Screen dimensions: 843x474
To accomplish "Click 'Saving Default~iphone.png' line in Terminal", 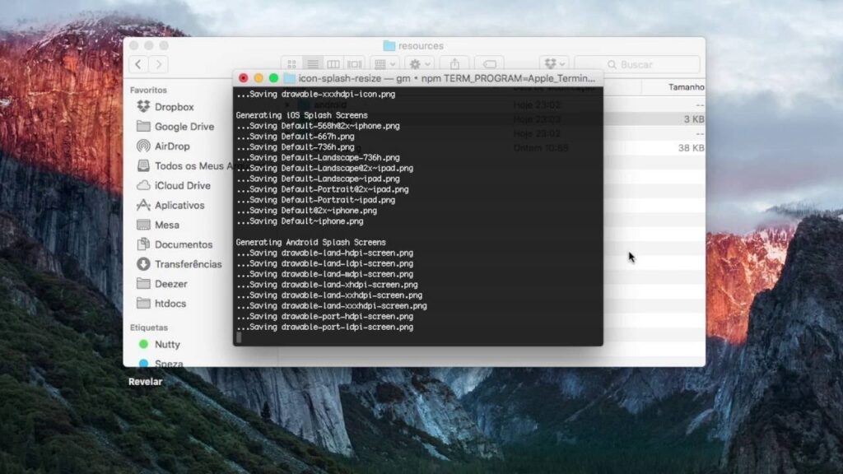I will (x=300, y=221).
